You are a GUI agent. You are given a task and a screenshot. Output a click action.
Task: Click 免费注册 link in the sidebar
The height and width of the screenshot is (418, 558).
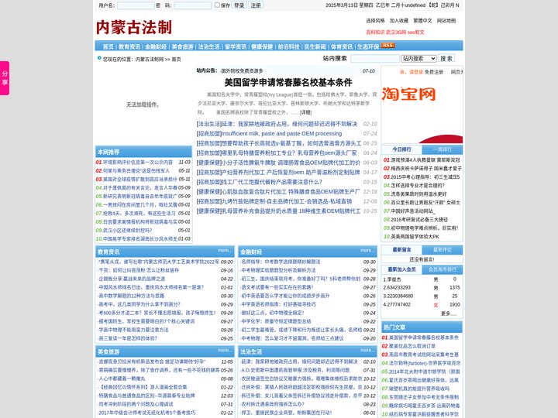point(434,72)
